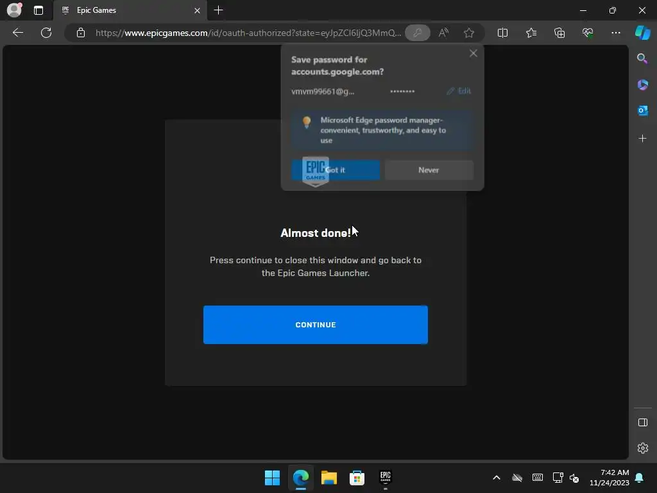The width and height of the screenshot is (657, 493).
Task: Open Browser essentials heart icon
Action: 588,33
